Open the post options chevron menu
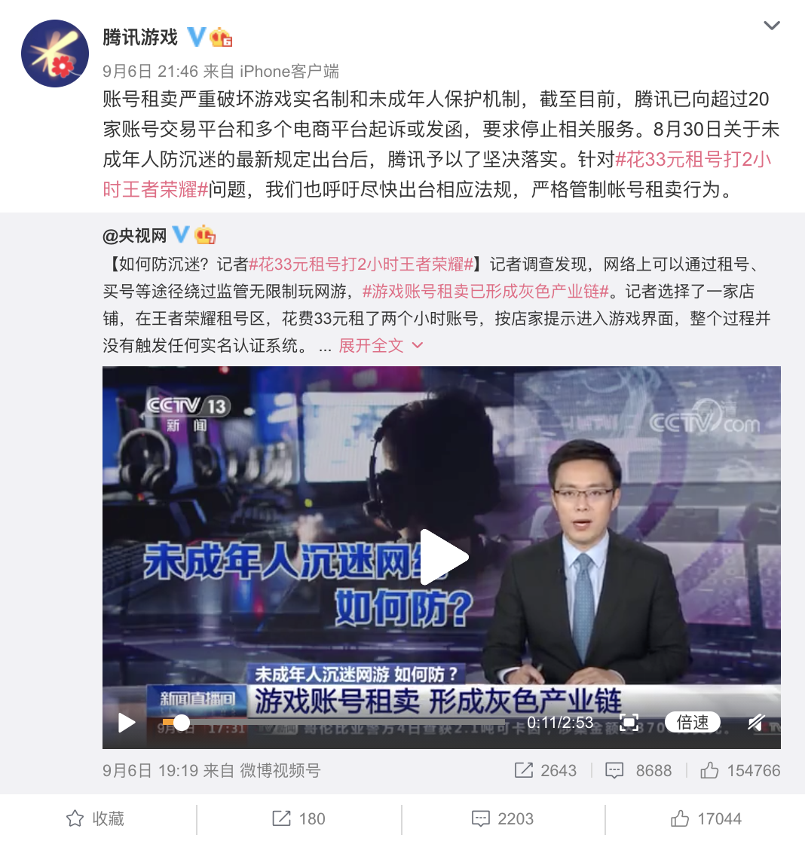The height and width of the screenshot is (841, 805). [x=771, y=25]
